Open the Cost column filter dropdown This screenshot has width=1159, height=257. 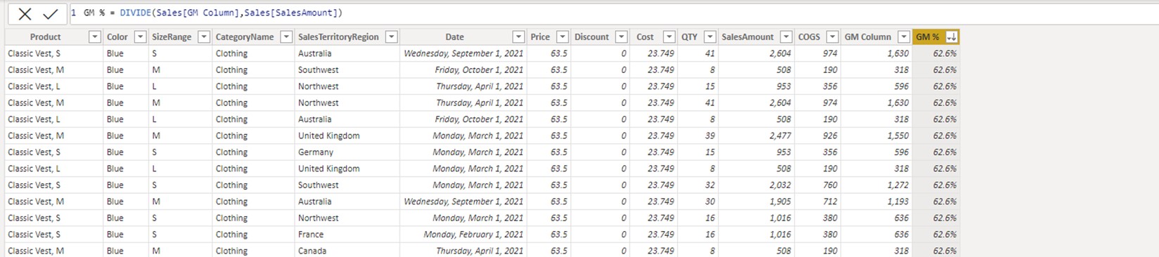[669, 37]
